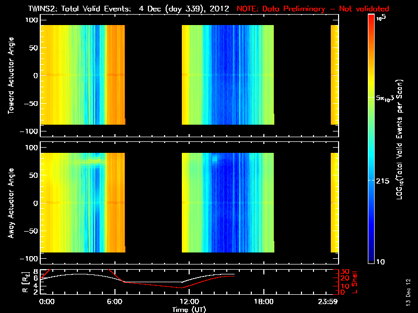Viewport: 418px width, 313px height.
Task: Click the 215 tick on the color scale
Action: (x=382, y=181)
